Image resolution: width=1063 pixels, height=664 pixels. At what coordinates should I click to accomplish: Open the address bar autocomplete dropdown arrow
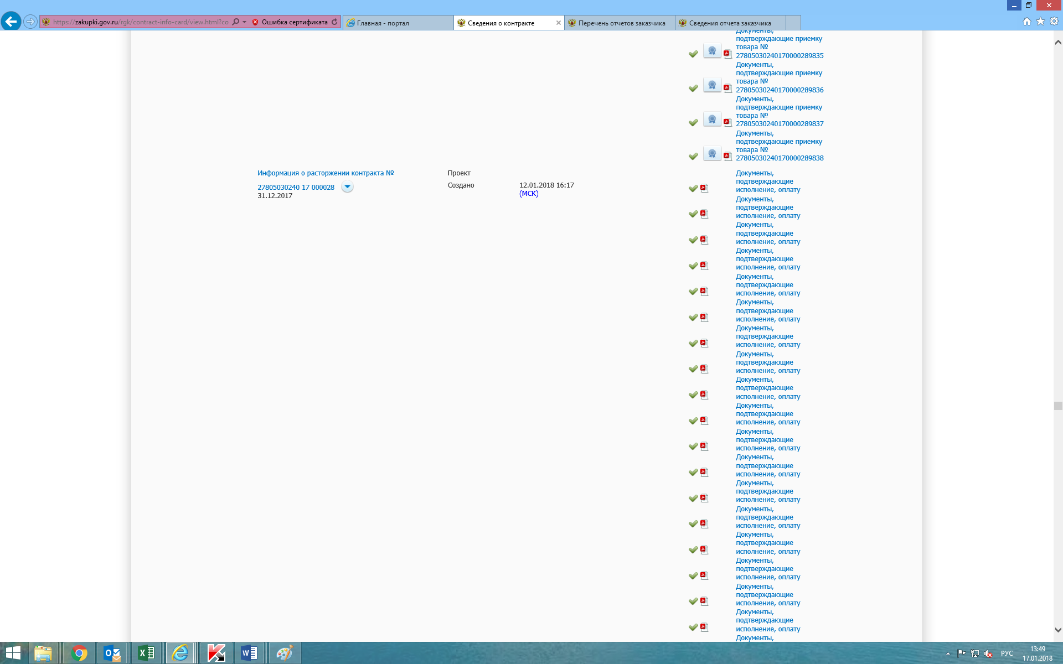(245, 22)
